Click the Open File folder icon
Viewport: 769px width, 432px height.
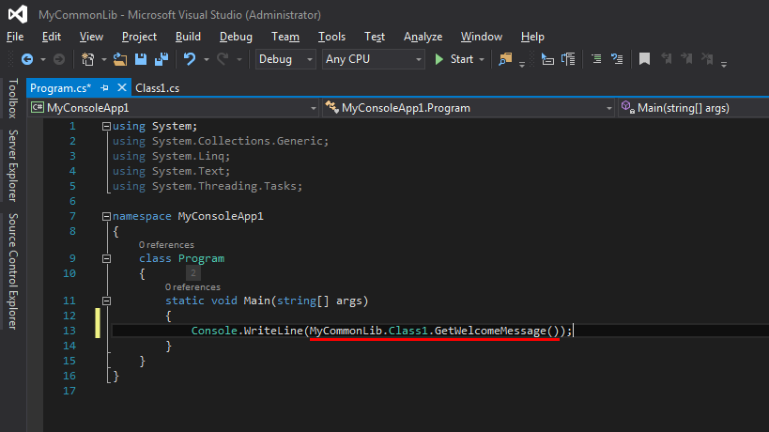[120, 59]
